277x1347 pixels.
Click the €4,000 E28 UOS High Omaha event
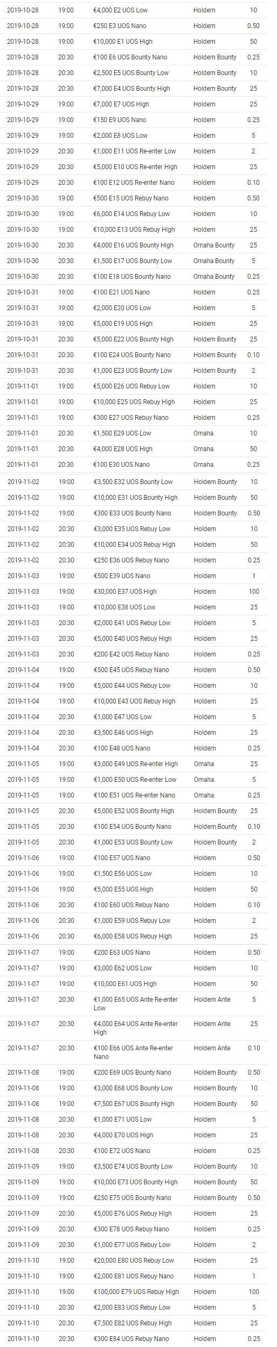[123, 449]
